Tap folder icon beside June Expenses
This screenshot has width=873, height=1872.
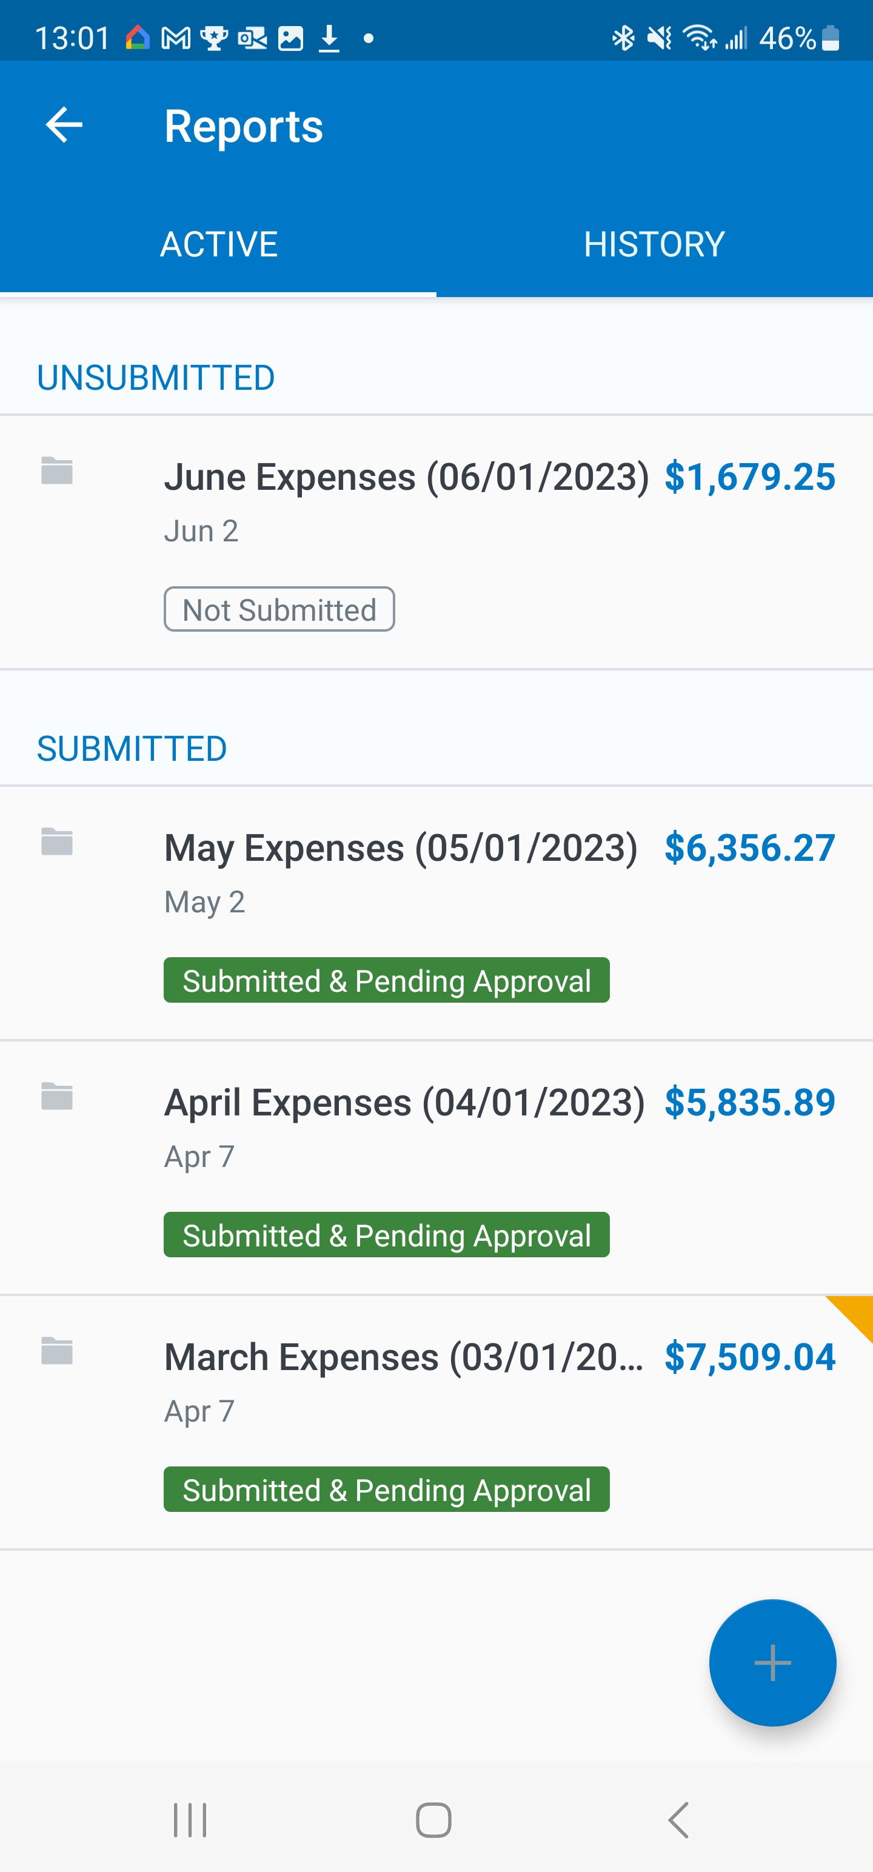pos(57,471)
